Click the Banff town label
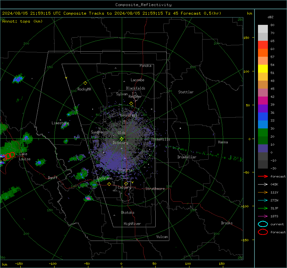The height and width of the screenshot is (268, 287). point(53,177)
